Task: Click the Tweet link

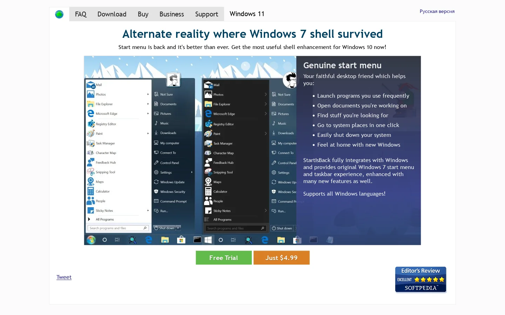Action: click(64, 277)
